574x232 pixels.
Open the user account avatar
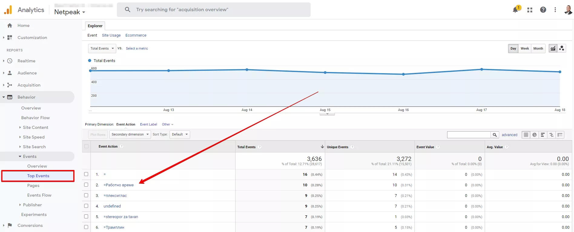pos(568,10)
